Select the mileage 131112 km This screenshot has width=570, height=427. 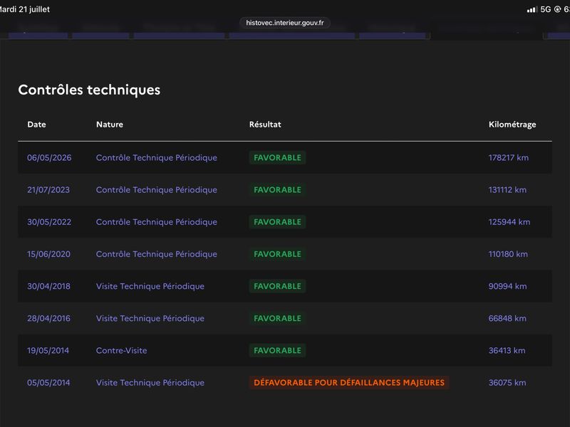pyautogui.click(x=507, y=190)
